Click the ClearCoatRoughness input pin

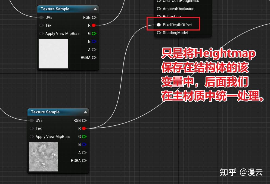159,1
